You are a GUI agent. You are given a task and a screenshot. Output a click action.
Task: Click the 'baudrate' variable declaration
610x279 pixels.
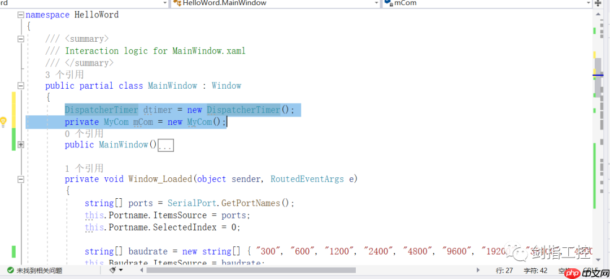(149, 251)
